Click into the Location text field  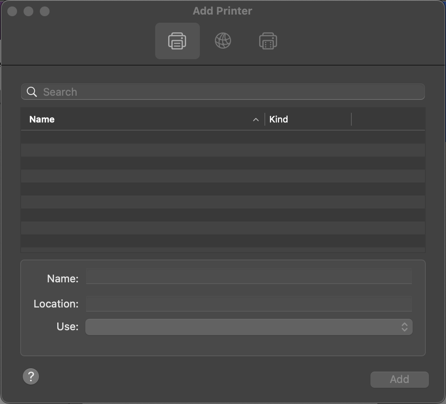pyautogui.click(x=249, y=304)
